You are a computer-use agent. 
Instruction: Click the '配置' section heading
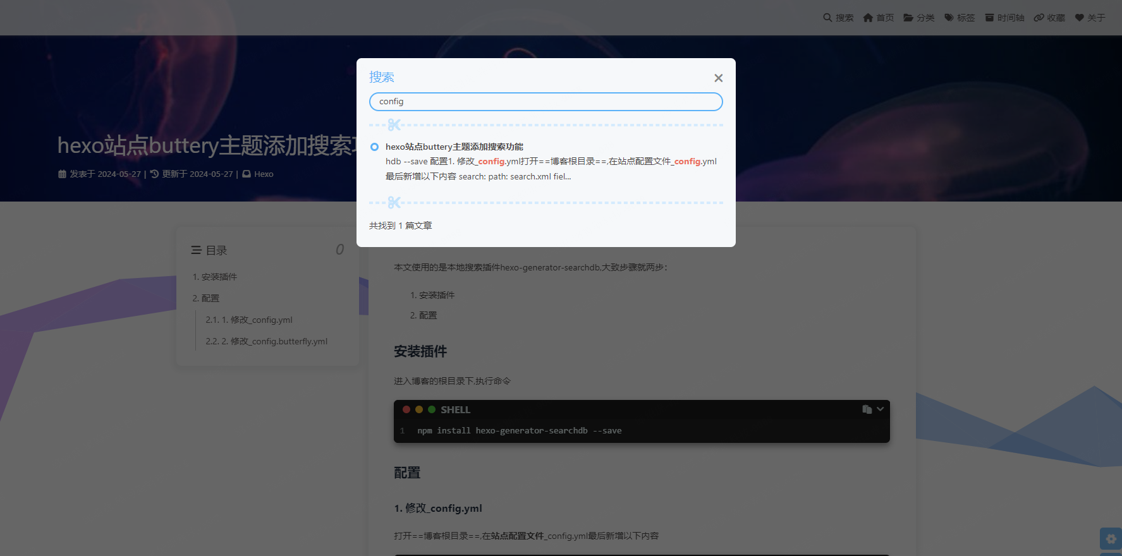407,473
